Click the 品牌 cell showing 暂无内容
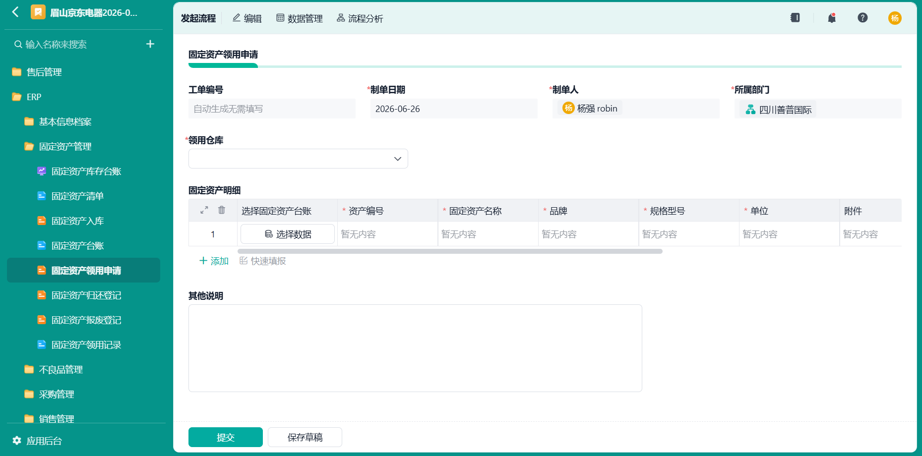This screenshot has height=456, width=922. pyautogui.click(x=588, y=234)
